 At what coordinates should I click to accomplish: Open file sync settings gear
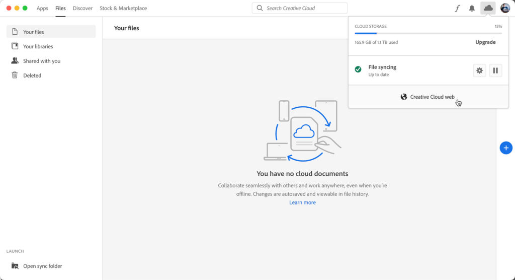coord(479,71)
